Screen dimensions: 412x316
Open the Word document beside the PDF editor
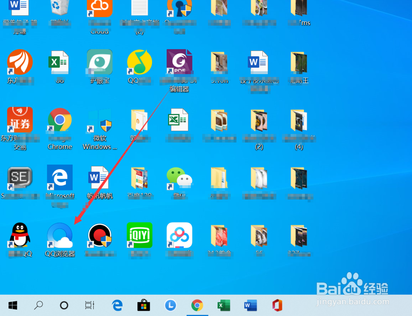(x=258, y=62)
